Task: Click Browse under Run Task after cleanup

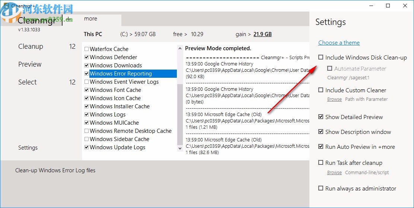Action: click(334, 173)
